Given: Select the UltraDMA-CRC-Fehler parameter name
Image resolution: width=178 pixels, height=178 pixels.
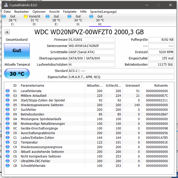Looking at the screenshot, I should point(35,161).
